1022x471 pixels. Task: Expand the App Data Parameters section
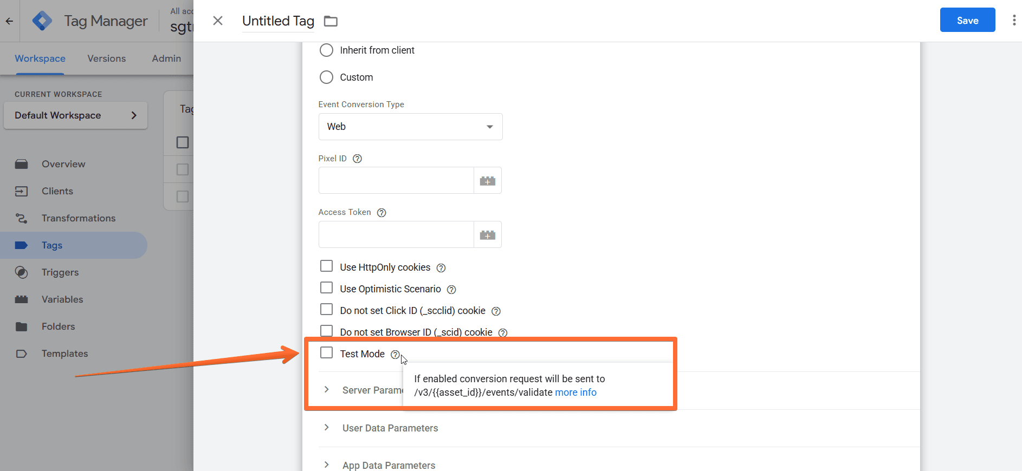tap(327, 465)
